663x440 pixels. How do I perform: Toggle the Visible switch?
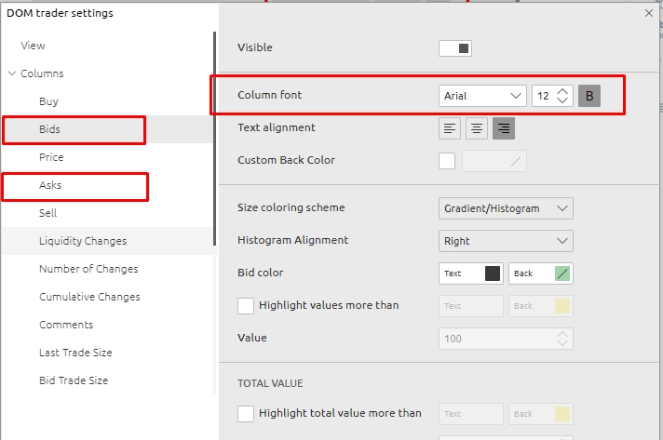click(x=455, y=48)
